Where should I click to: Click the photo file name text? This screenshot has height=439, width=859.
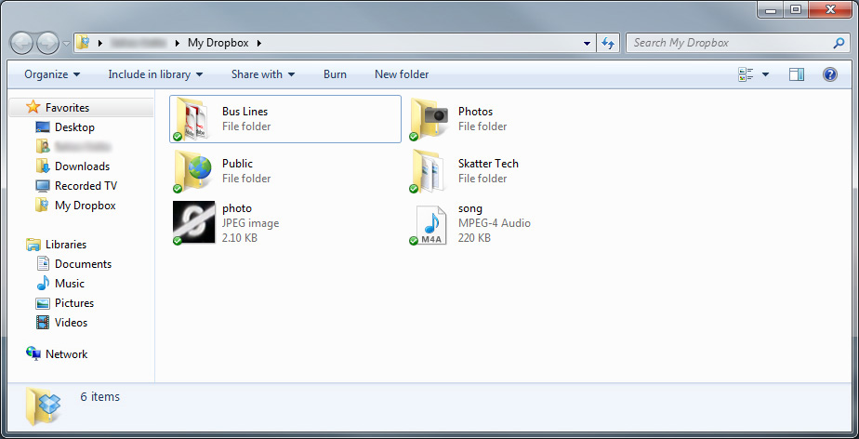pos(237,208)
